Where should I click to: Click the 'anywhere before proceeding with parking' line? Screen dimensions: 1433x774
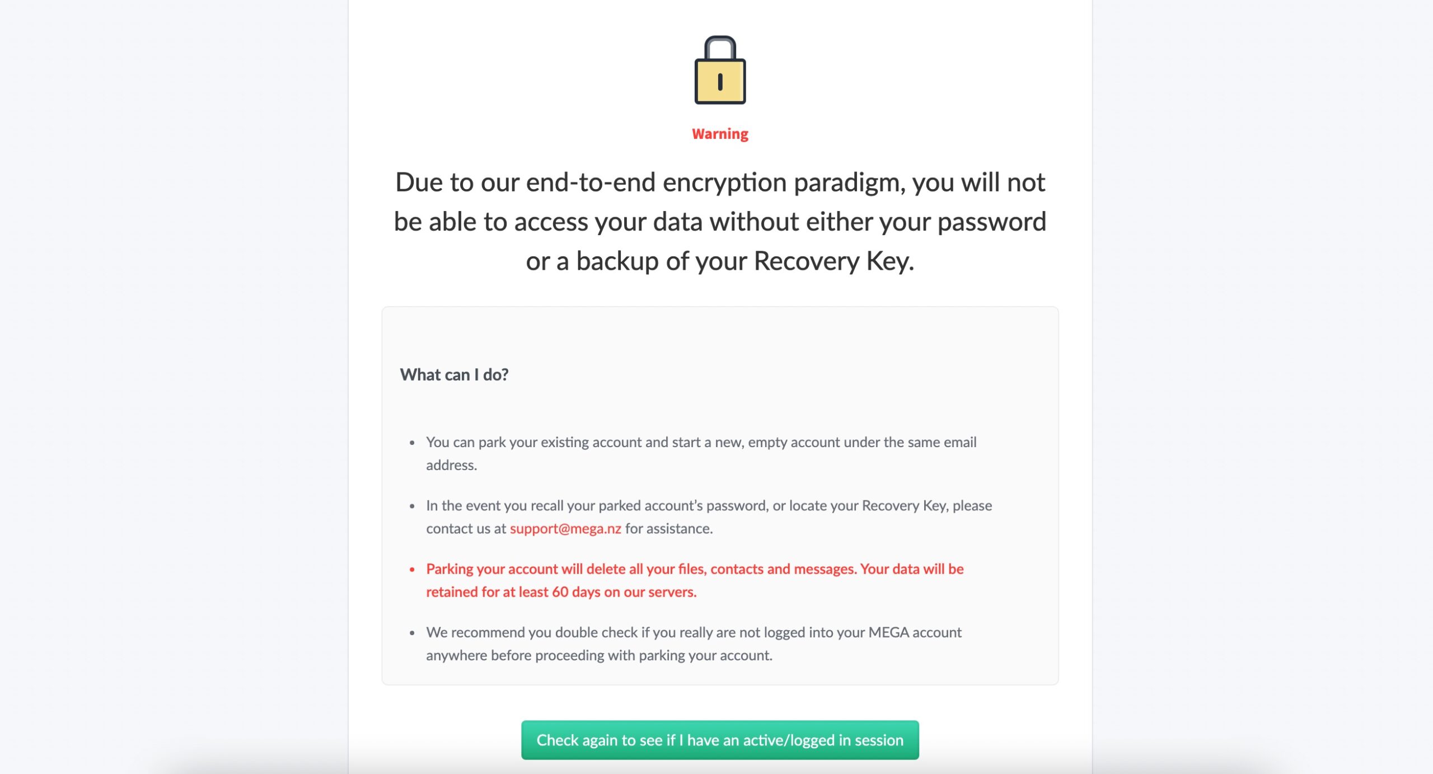[599, 655]
